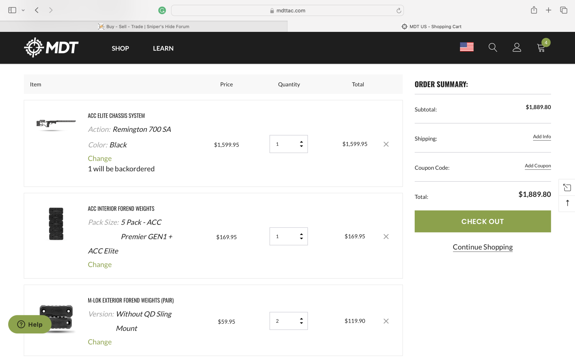Image resolution: width=575 pixels, height=359 pixels.
Task: Decrease Interior Forend Weights quantity
Action: (x=301, y=238)
